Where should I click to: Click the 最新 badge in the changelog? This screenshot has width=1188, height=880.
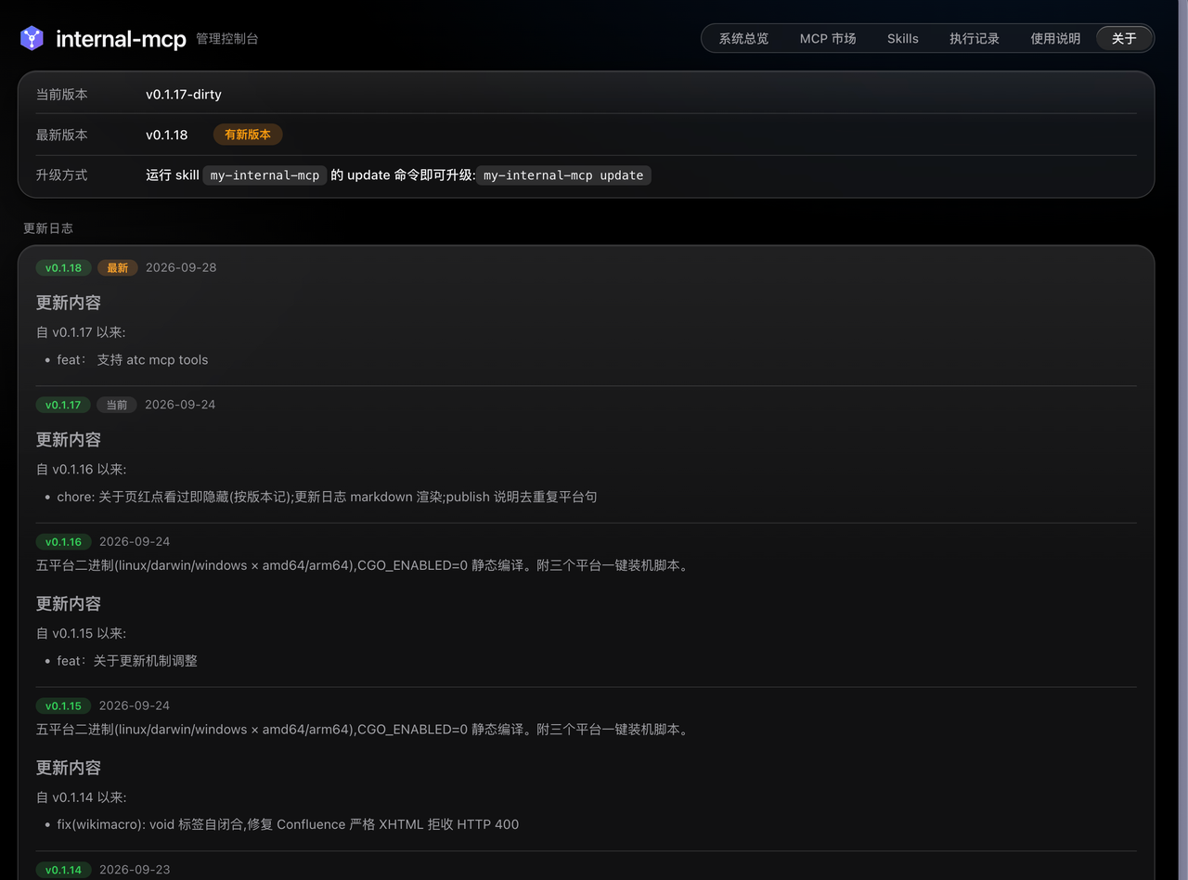[117, 267]
